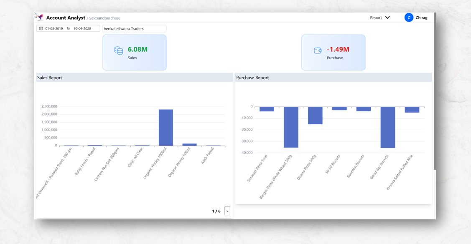Select the Borges Pasta Whole Wheat bar
471x244 pixels.
coord(291,127)
